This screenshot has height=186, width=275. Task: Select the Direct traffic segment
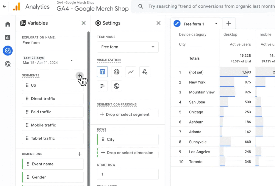tap(53, 99)
